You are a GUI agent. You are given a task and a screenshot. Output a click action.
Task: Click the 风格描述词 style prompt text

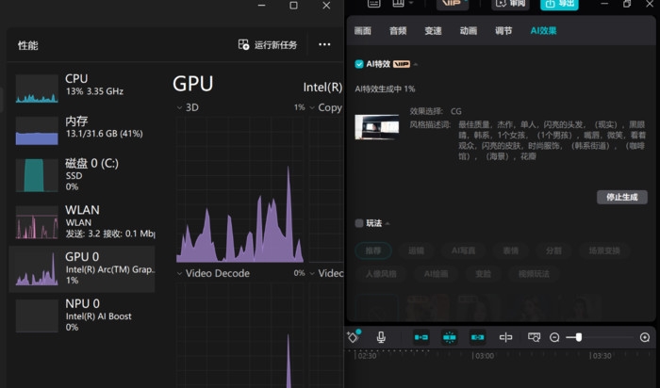point(552,140)
